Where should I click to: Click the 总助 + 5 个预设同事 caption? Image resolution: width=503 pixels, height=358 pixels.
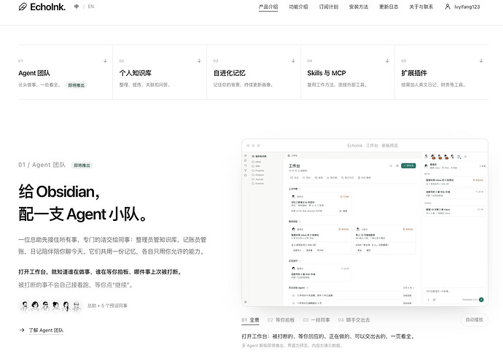107,306
